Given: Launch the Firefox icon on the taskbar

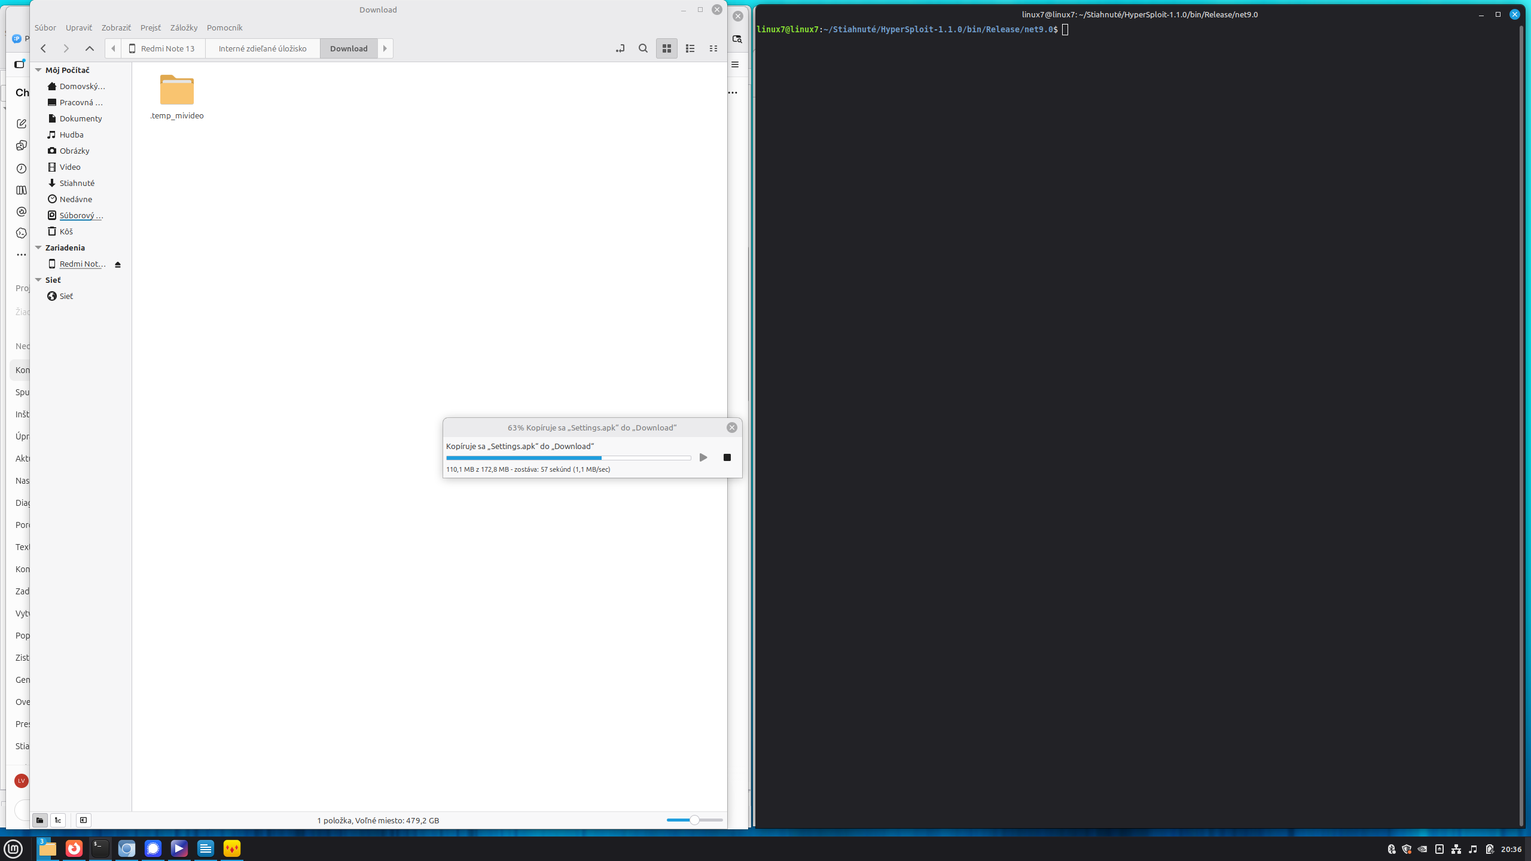Looking at the screenshot, I should pos(74,848).
